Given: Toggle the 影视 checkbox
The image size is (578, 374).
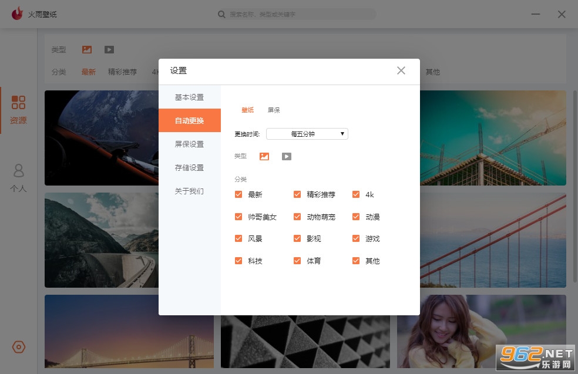Looking at the screenshot, I should [297, 238].
